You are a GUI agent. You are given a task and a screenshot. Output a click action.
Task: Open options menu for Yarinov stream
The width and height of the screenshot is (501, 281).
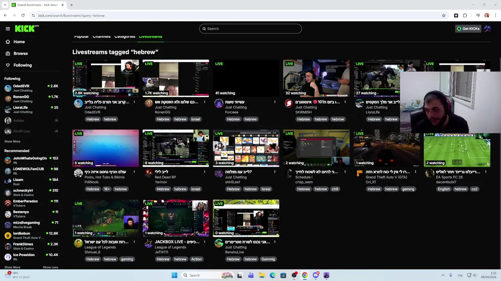(x=204, y=172)
